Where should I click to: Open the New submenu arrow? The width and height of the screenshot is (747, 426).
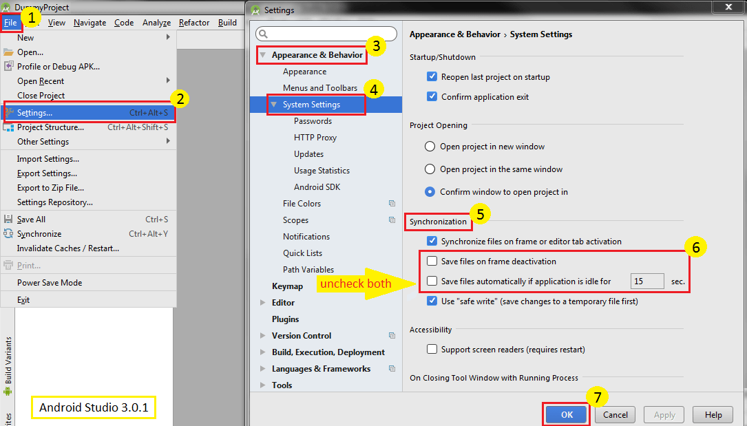(168, 37)
